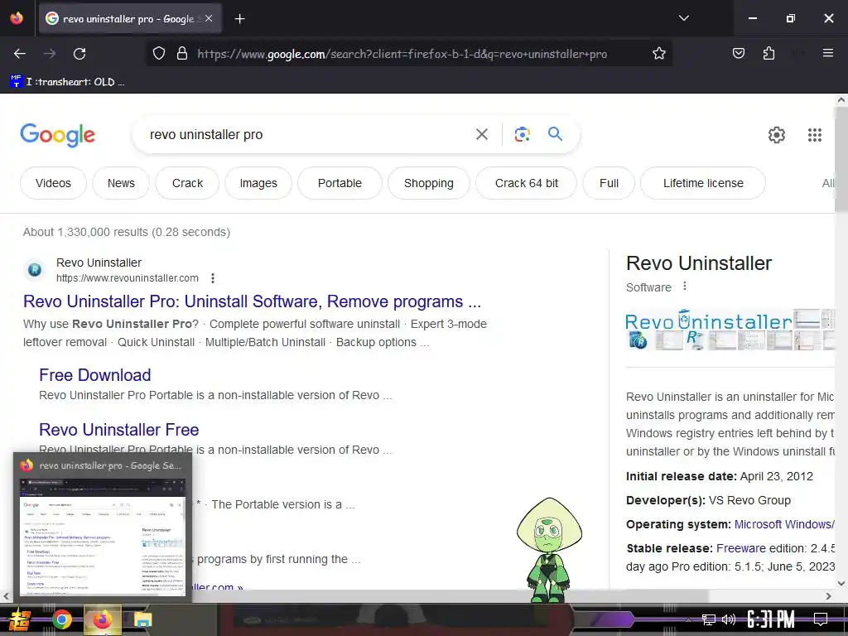Click the results count text About 1,330,000
848x636 pixels.
[x=127, y=232]
